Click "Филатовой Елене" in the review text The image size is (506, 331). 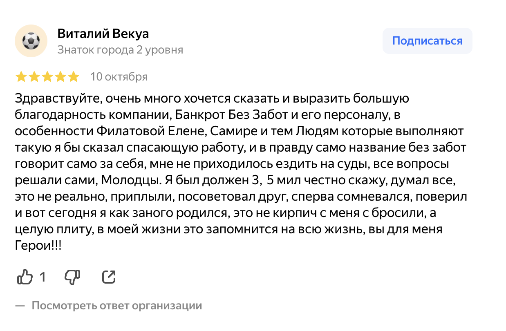coord(141,132)
